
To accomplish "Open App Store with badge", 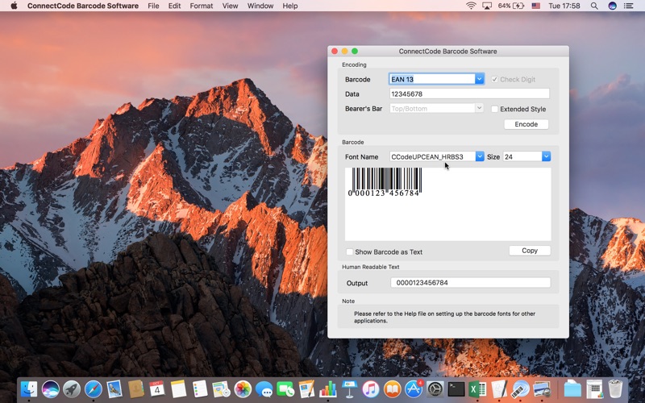I will (x=414, y=389).
